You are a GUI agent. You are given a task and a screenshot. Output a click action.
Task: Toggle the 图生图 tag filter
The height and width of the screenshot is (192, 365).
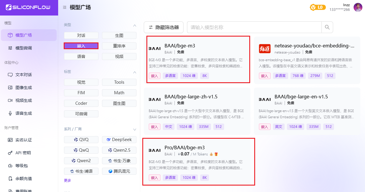119,103
